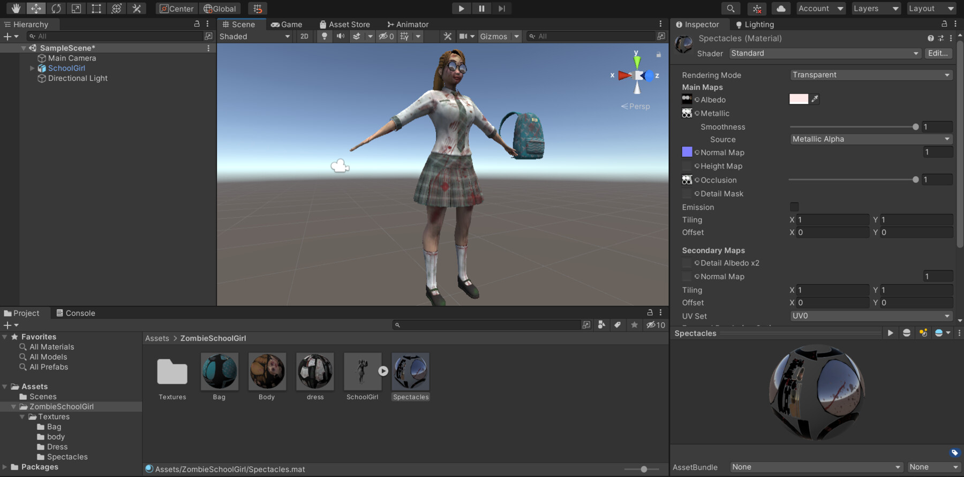This screenshot has width=964, height=477.
Task: Open Shaded draw mode dropdown
Action: point(255,36)
